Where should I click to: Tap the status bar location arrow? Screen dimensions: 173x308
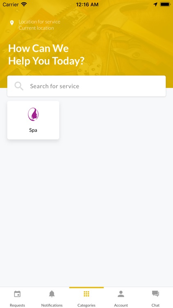coord(155,5)
